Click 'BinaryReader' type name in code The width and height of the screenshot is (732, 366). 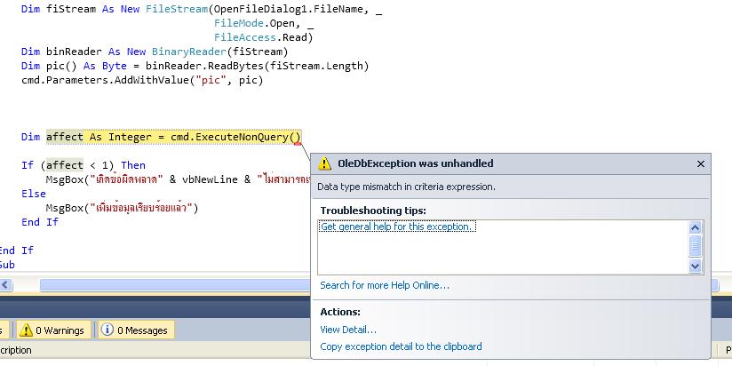coord(187,52)
